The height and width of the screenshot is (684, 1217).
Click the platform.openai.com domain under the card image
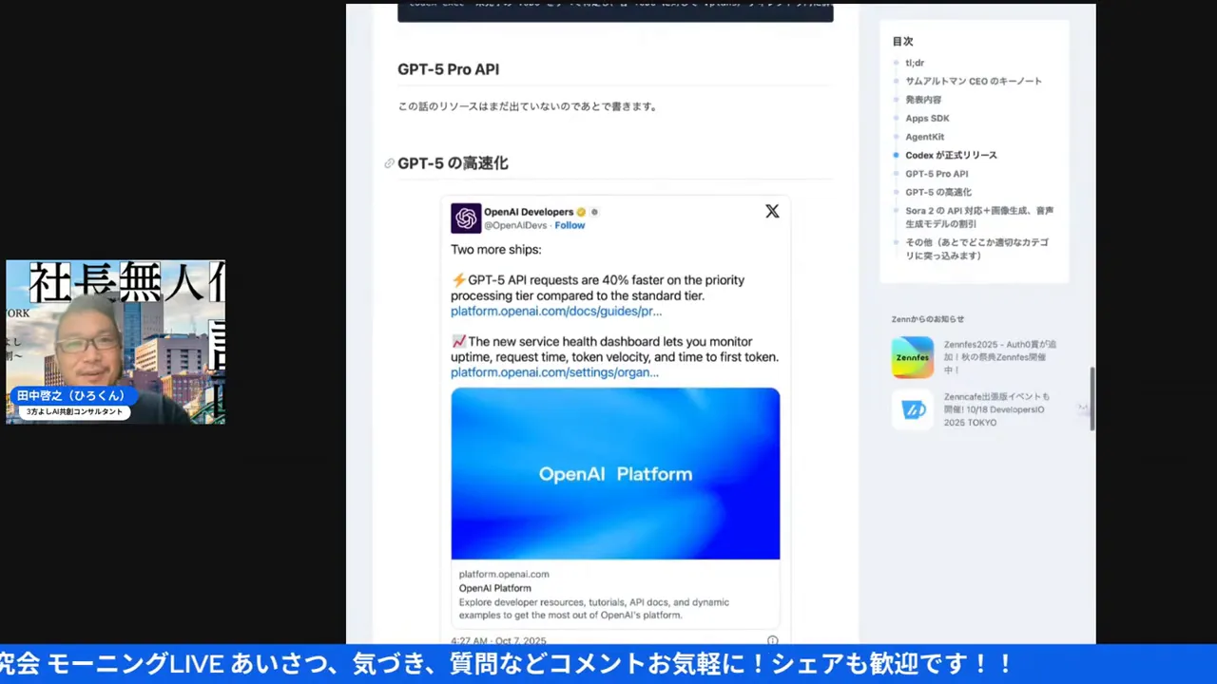pyautogui.click(x=504, y=574)
